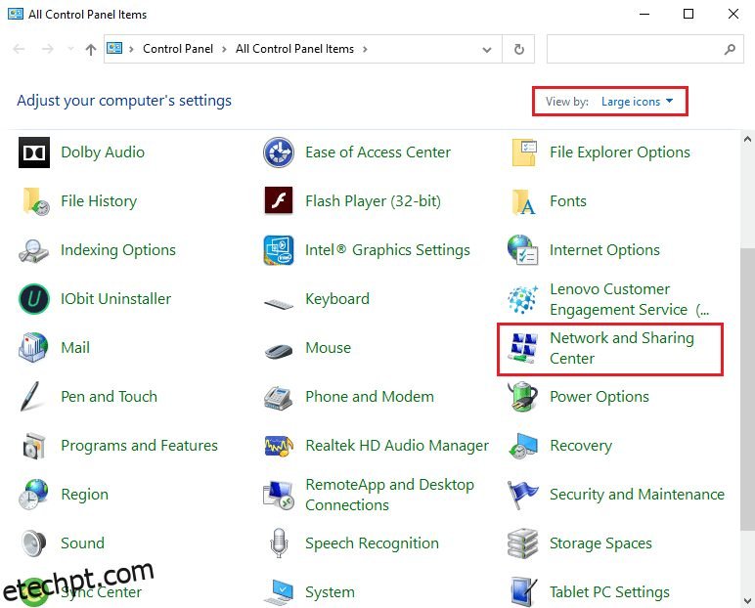This screenshot has width=755, height=608.
Task: Click the Security and Maintenance flag icon
Action: tap(523, 495)
